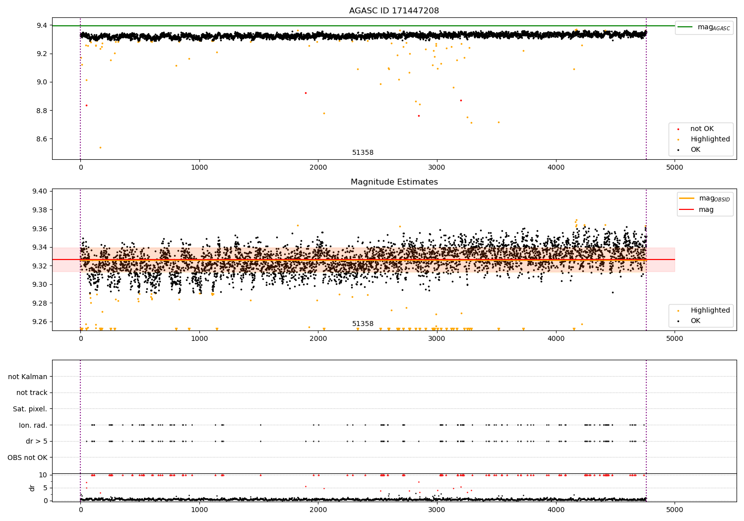Image resolution: width=744 pixels, height=521 pixels.
Task: Click the 'dr' axis label at bottom
Action: pos(32,488)
